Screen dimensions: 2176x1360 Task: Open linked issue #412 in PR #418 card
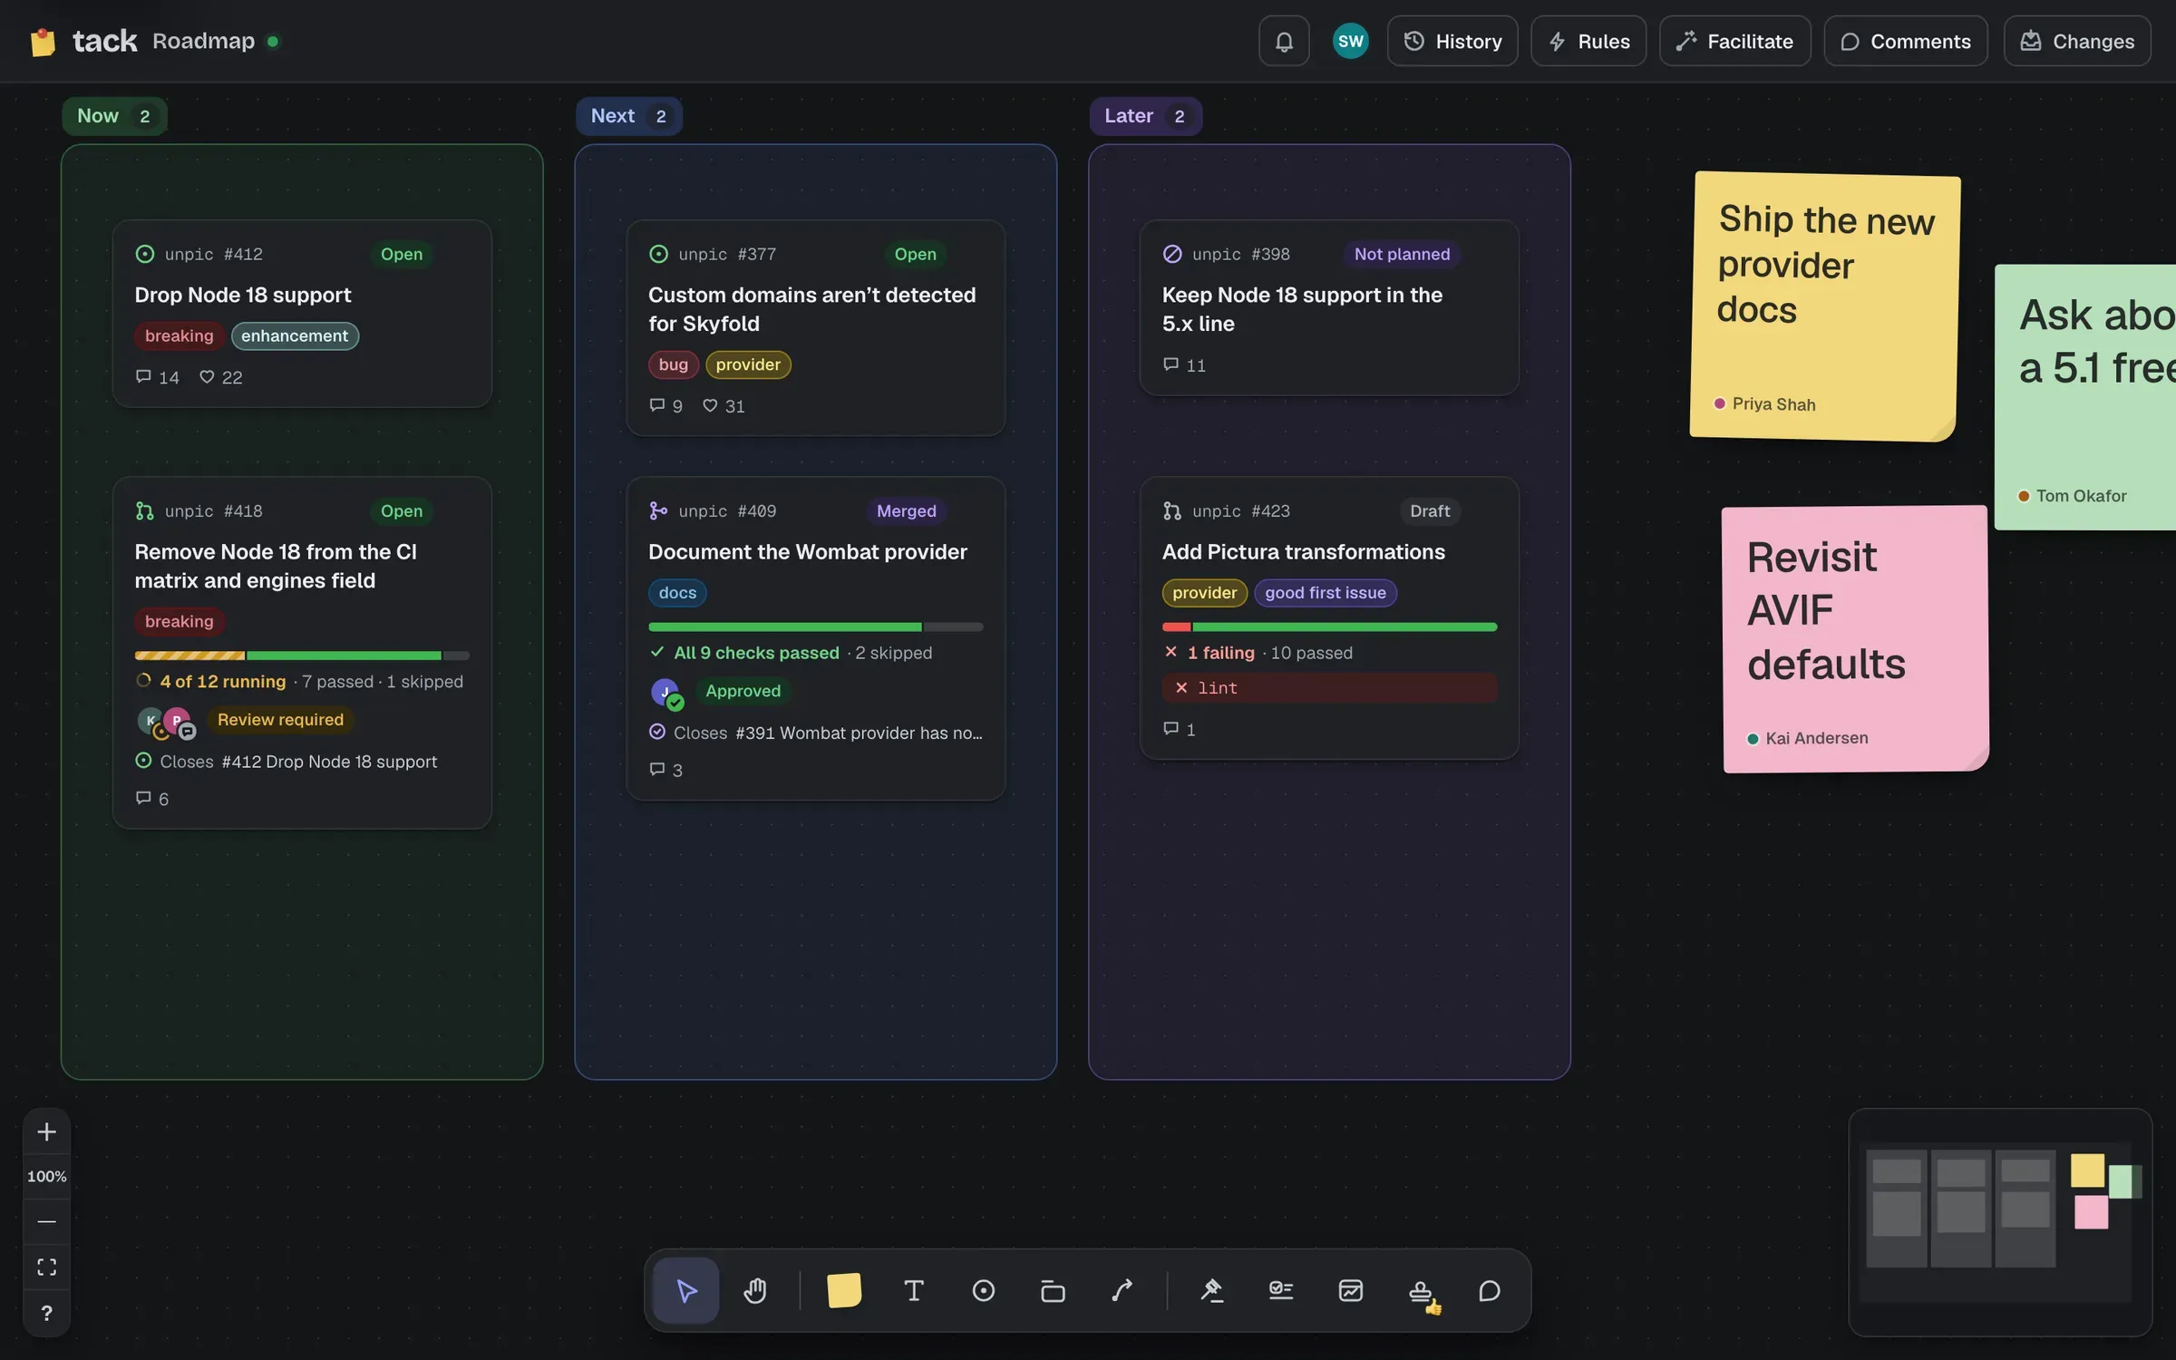point(329,762)
